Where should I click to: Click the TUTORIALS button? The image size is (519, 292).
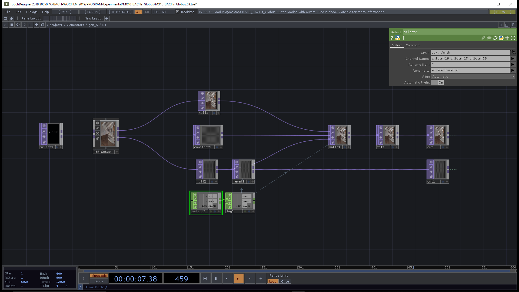point(120,12)
